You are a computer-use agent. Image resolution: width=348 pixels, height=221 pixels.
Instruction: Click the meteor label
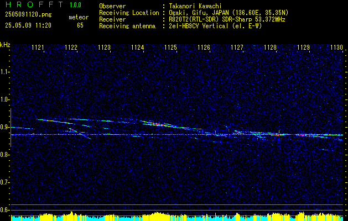[x=79, y=17]
